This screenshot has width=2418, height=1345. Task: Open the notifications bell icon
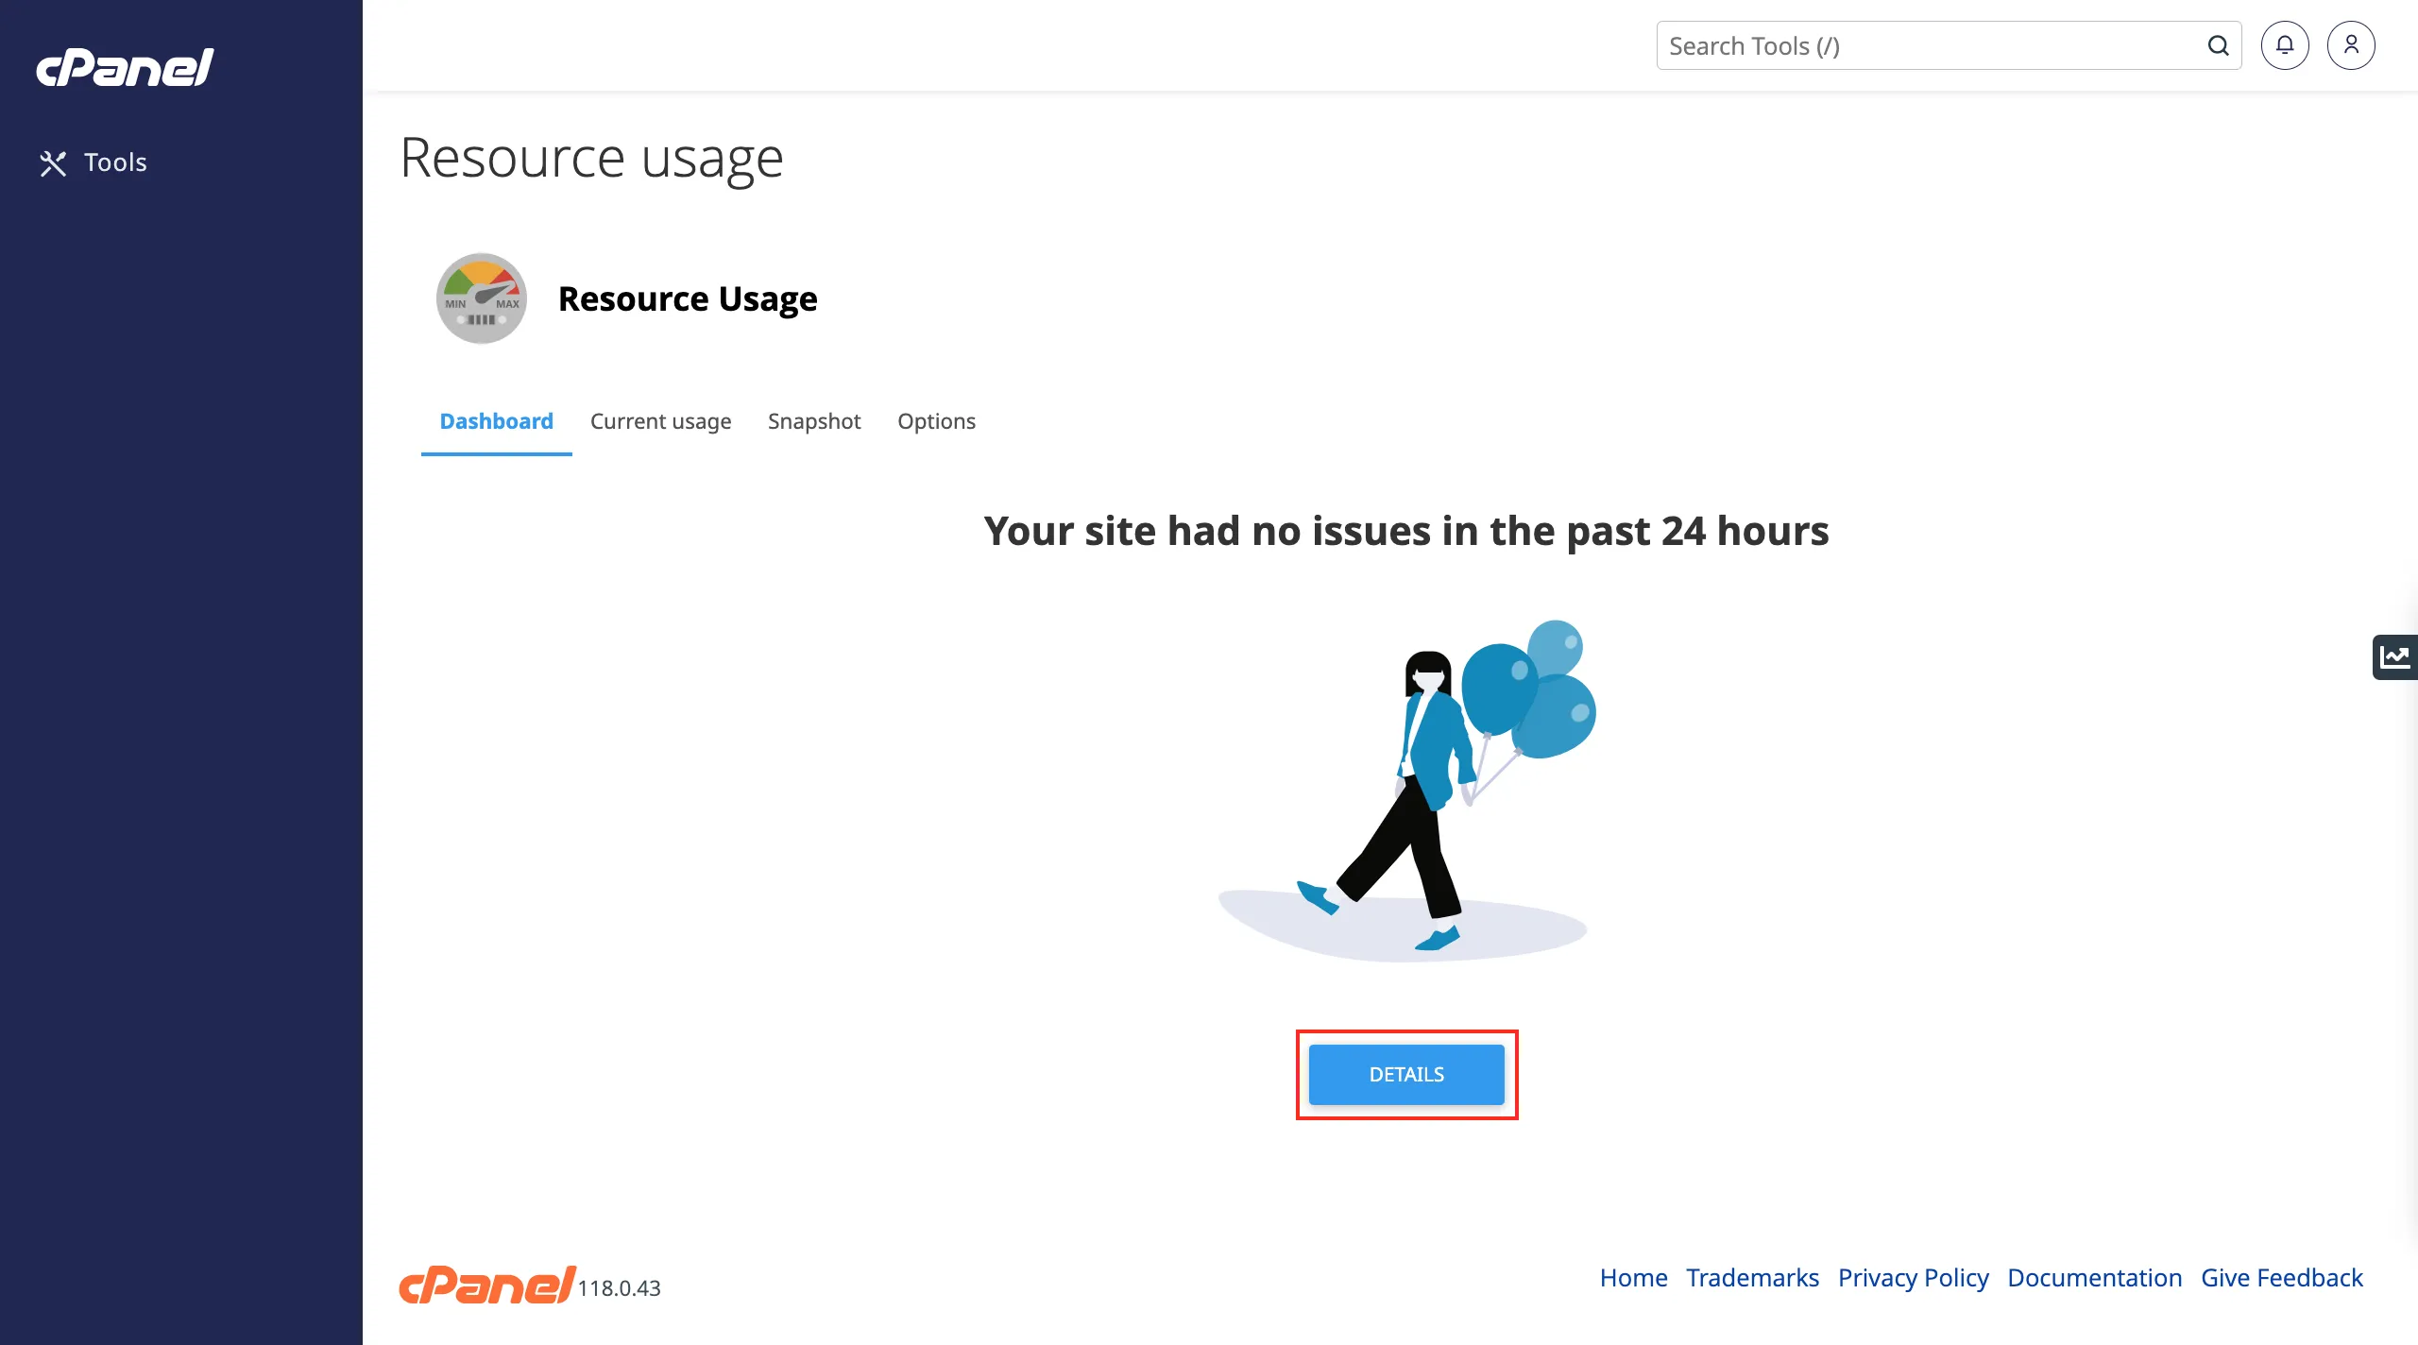coord(2285,45)
